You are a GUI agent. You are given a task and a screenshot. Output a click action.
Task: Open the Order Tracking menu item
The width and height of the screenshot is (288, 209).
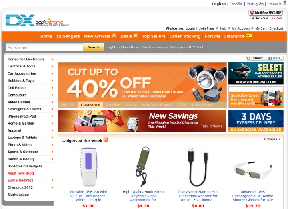(x=185, y=36)
